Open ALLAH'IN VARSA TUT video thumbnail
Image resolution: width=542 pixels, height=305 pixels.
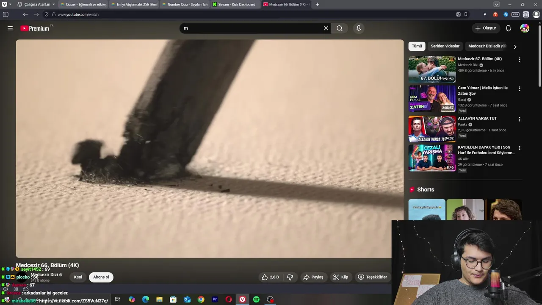pyautogui.click(x=432, y=129)
